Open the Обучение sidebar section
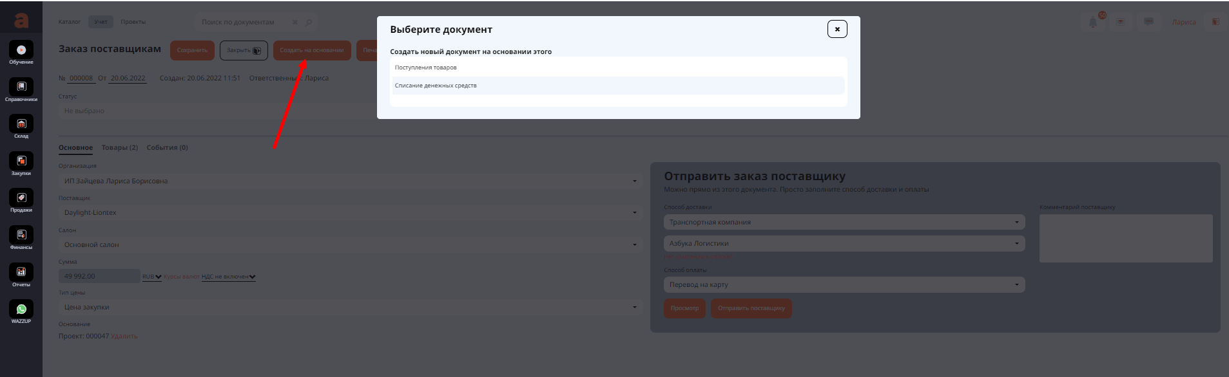1229x377 pixels. coord(21,50)
